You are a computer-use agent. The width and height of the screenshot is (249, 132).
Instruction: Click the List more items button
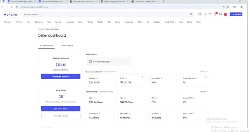pyautogui.click(x=61, y=109)
